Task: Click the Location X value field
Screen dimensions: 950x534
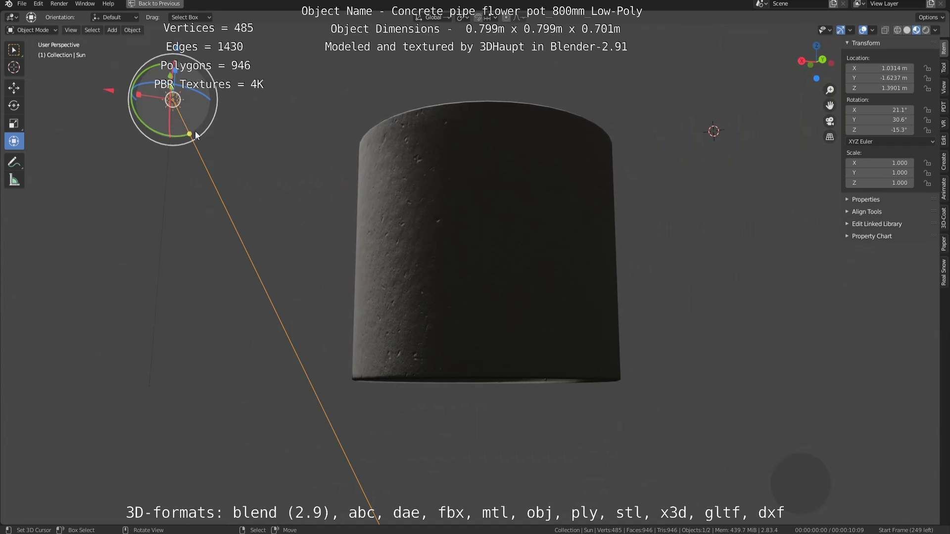Action: point(880,68)
